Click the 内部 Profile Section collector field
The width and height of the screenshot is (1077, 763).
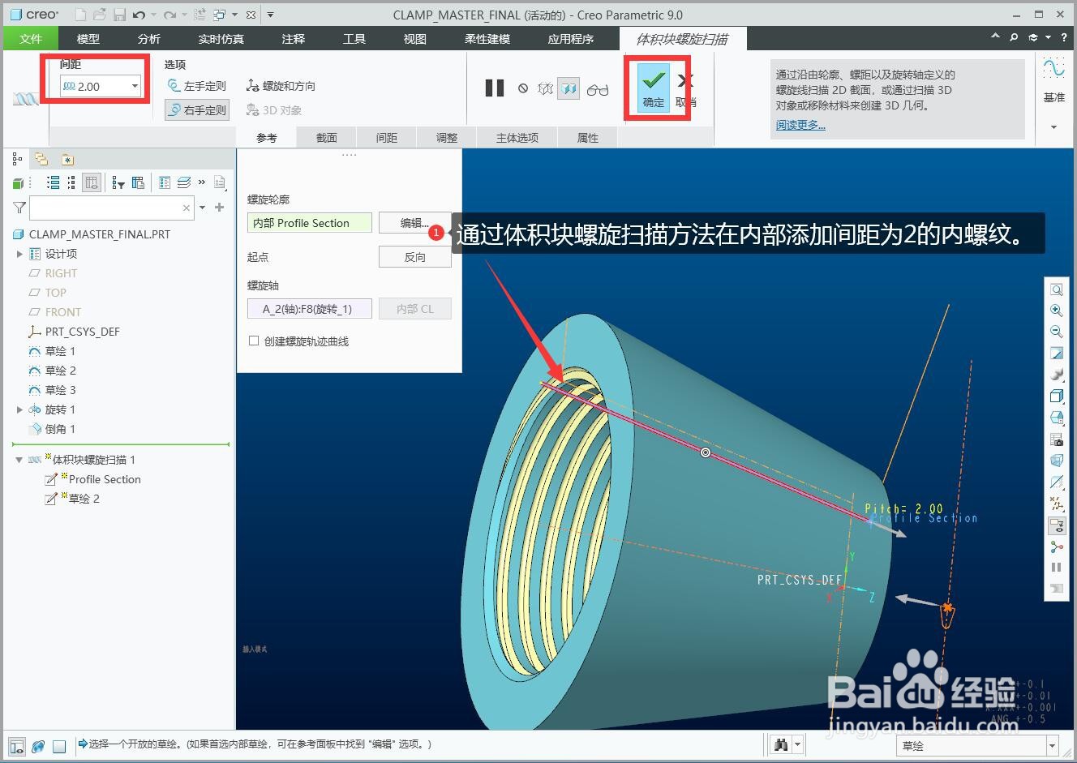tap(309, 223)
